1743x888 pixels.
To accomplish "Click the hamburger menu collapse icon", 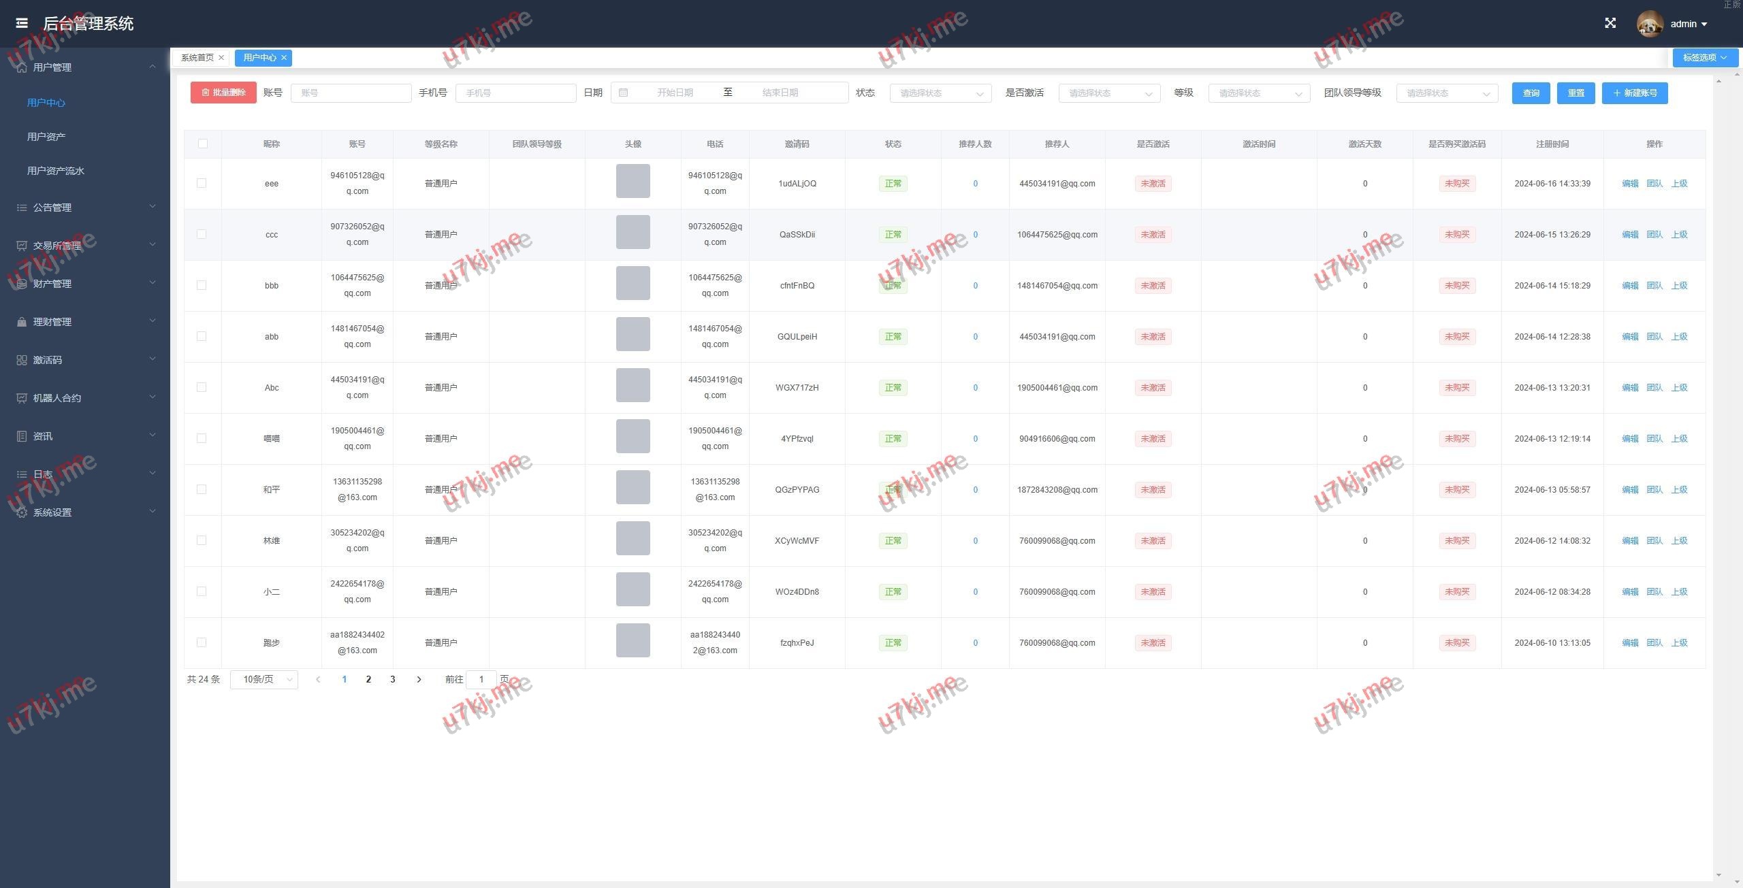I will pos(22,23).
